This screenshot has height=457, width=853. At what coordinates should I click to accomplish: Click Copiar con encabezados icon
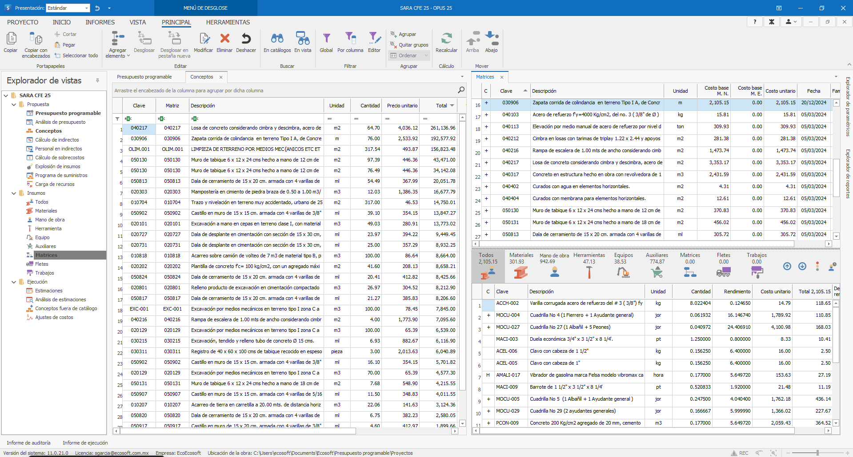tap(36, 39)
